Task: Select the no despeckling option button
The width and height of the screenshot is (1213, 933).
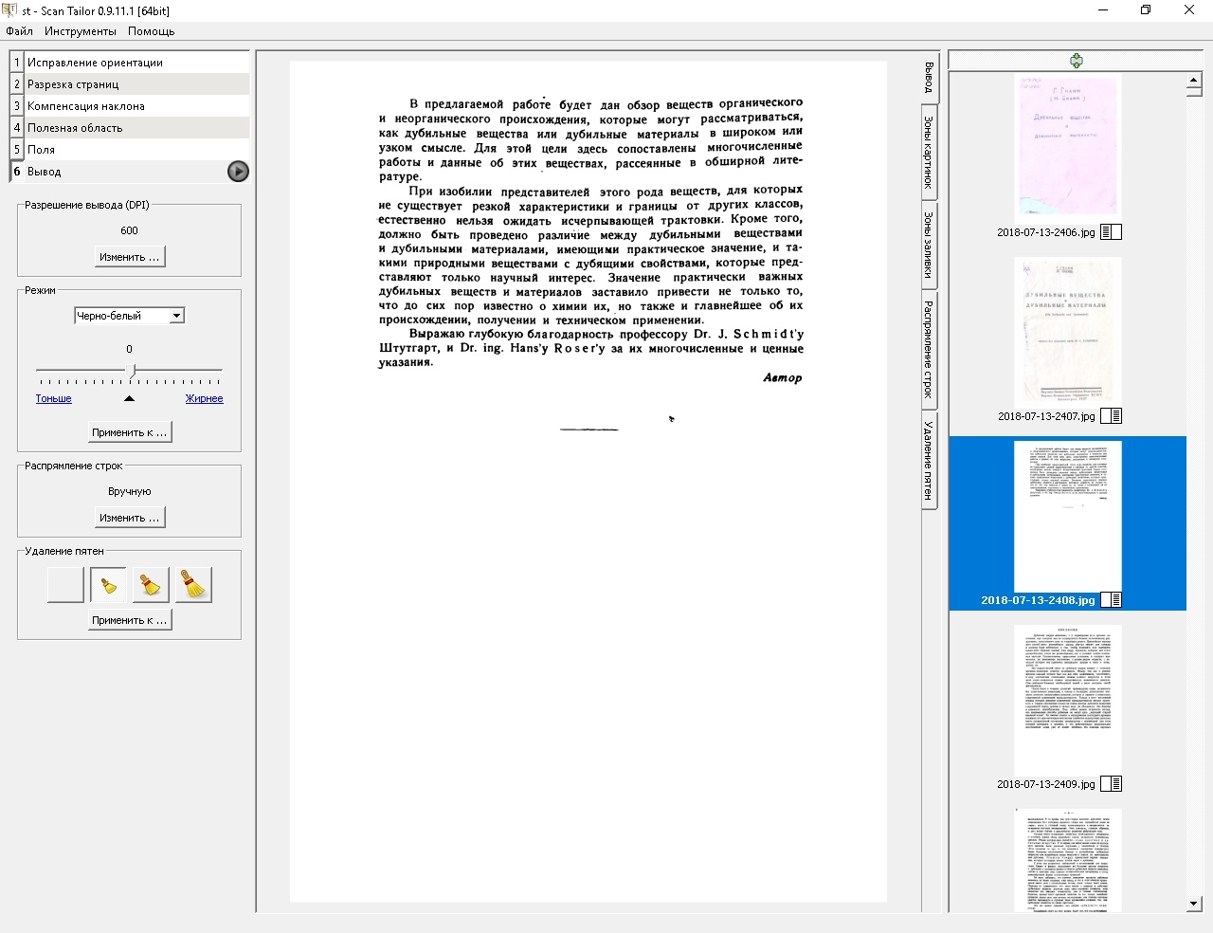Action: pos(65,585)
